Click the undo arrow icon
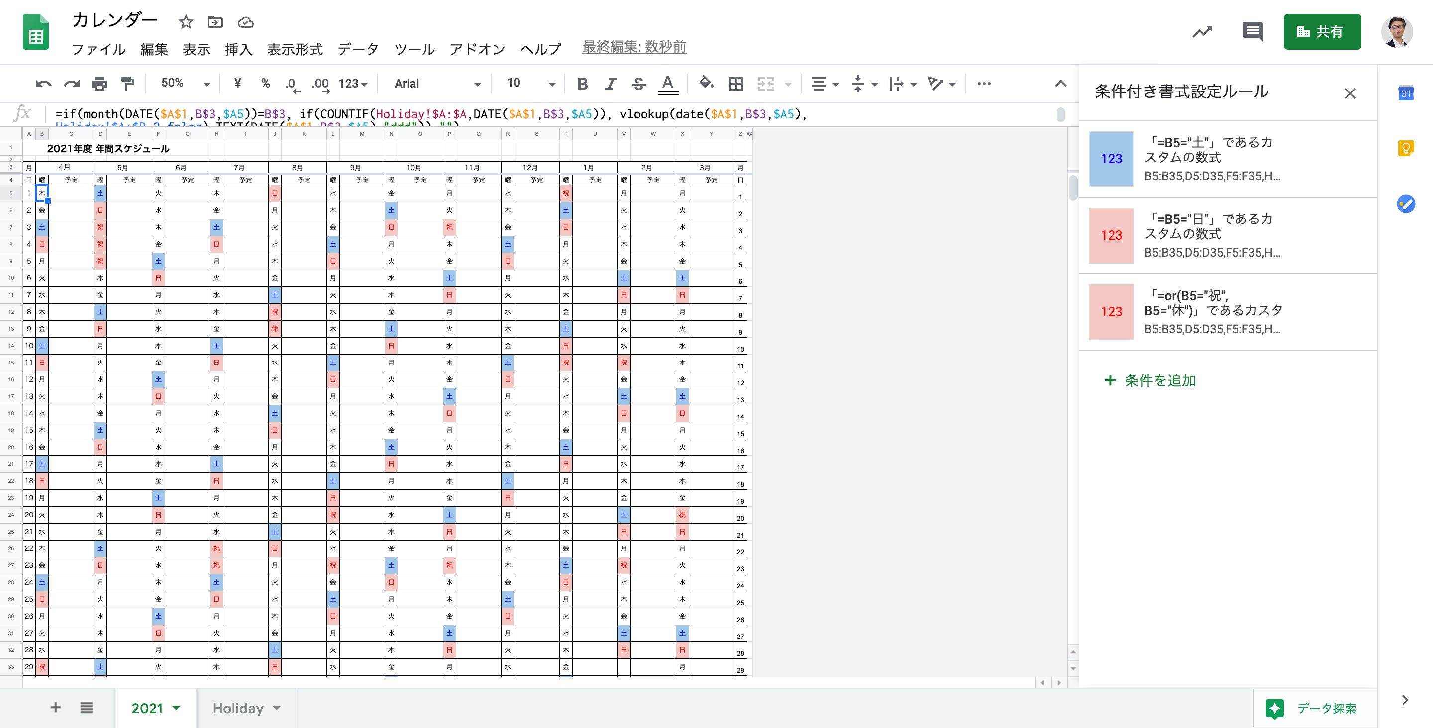This screenshot has width=1433, height=728. 43,84
